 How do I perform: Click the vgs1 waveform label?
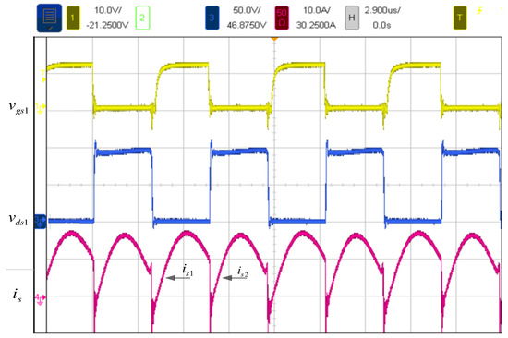[x=18, y=108]
